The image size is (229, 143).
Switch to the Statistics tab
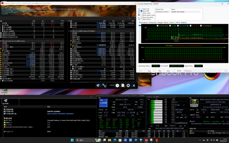coord(184,23)
